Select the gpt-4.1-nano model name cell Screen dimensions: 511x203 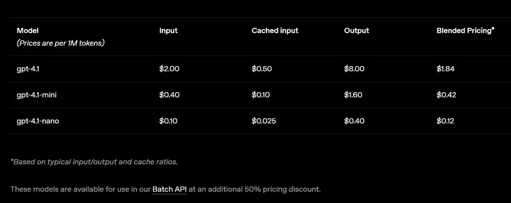(x=37, y=121)
